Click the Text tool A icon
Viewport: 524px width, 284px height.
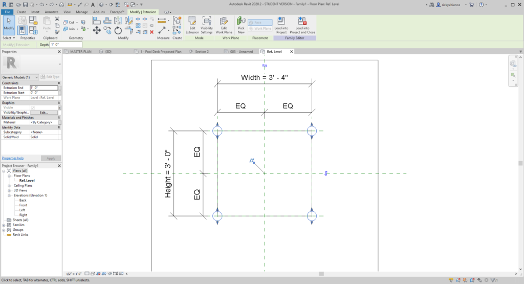[93, 5]
